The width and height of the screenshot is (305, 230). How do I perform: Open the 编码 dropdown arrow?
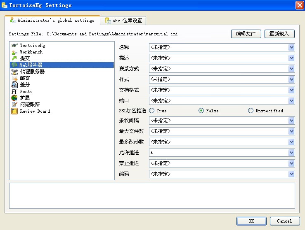pyautogui.click(x=291, y=174)
